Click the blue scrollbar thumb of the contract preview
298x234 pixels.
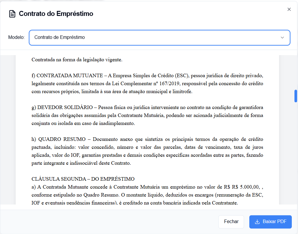[x=296, y=96]
